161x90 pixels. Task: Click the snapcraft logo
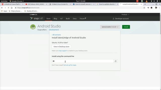click(x=36, y=18)
